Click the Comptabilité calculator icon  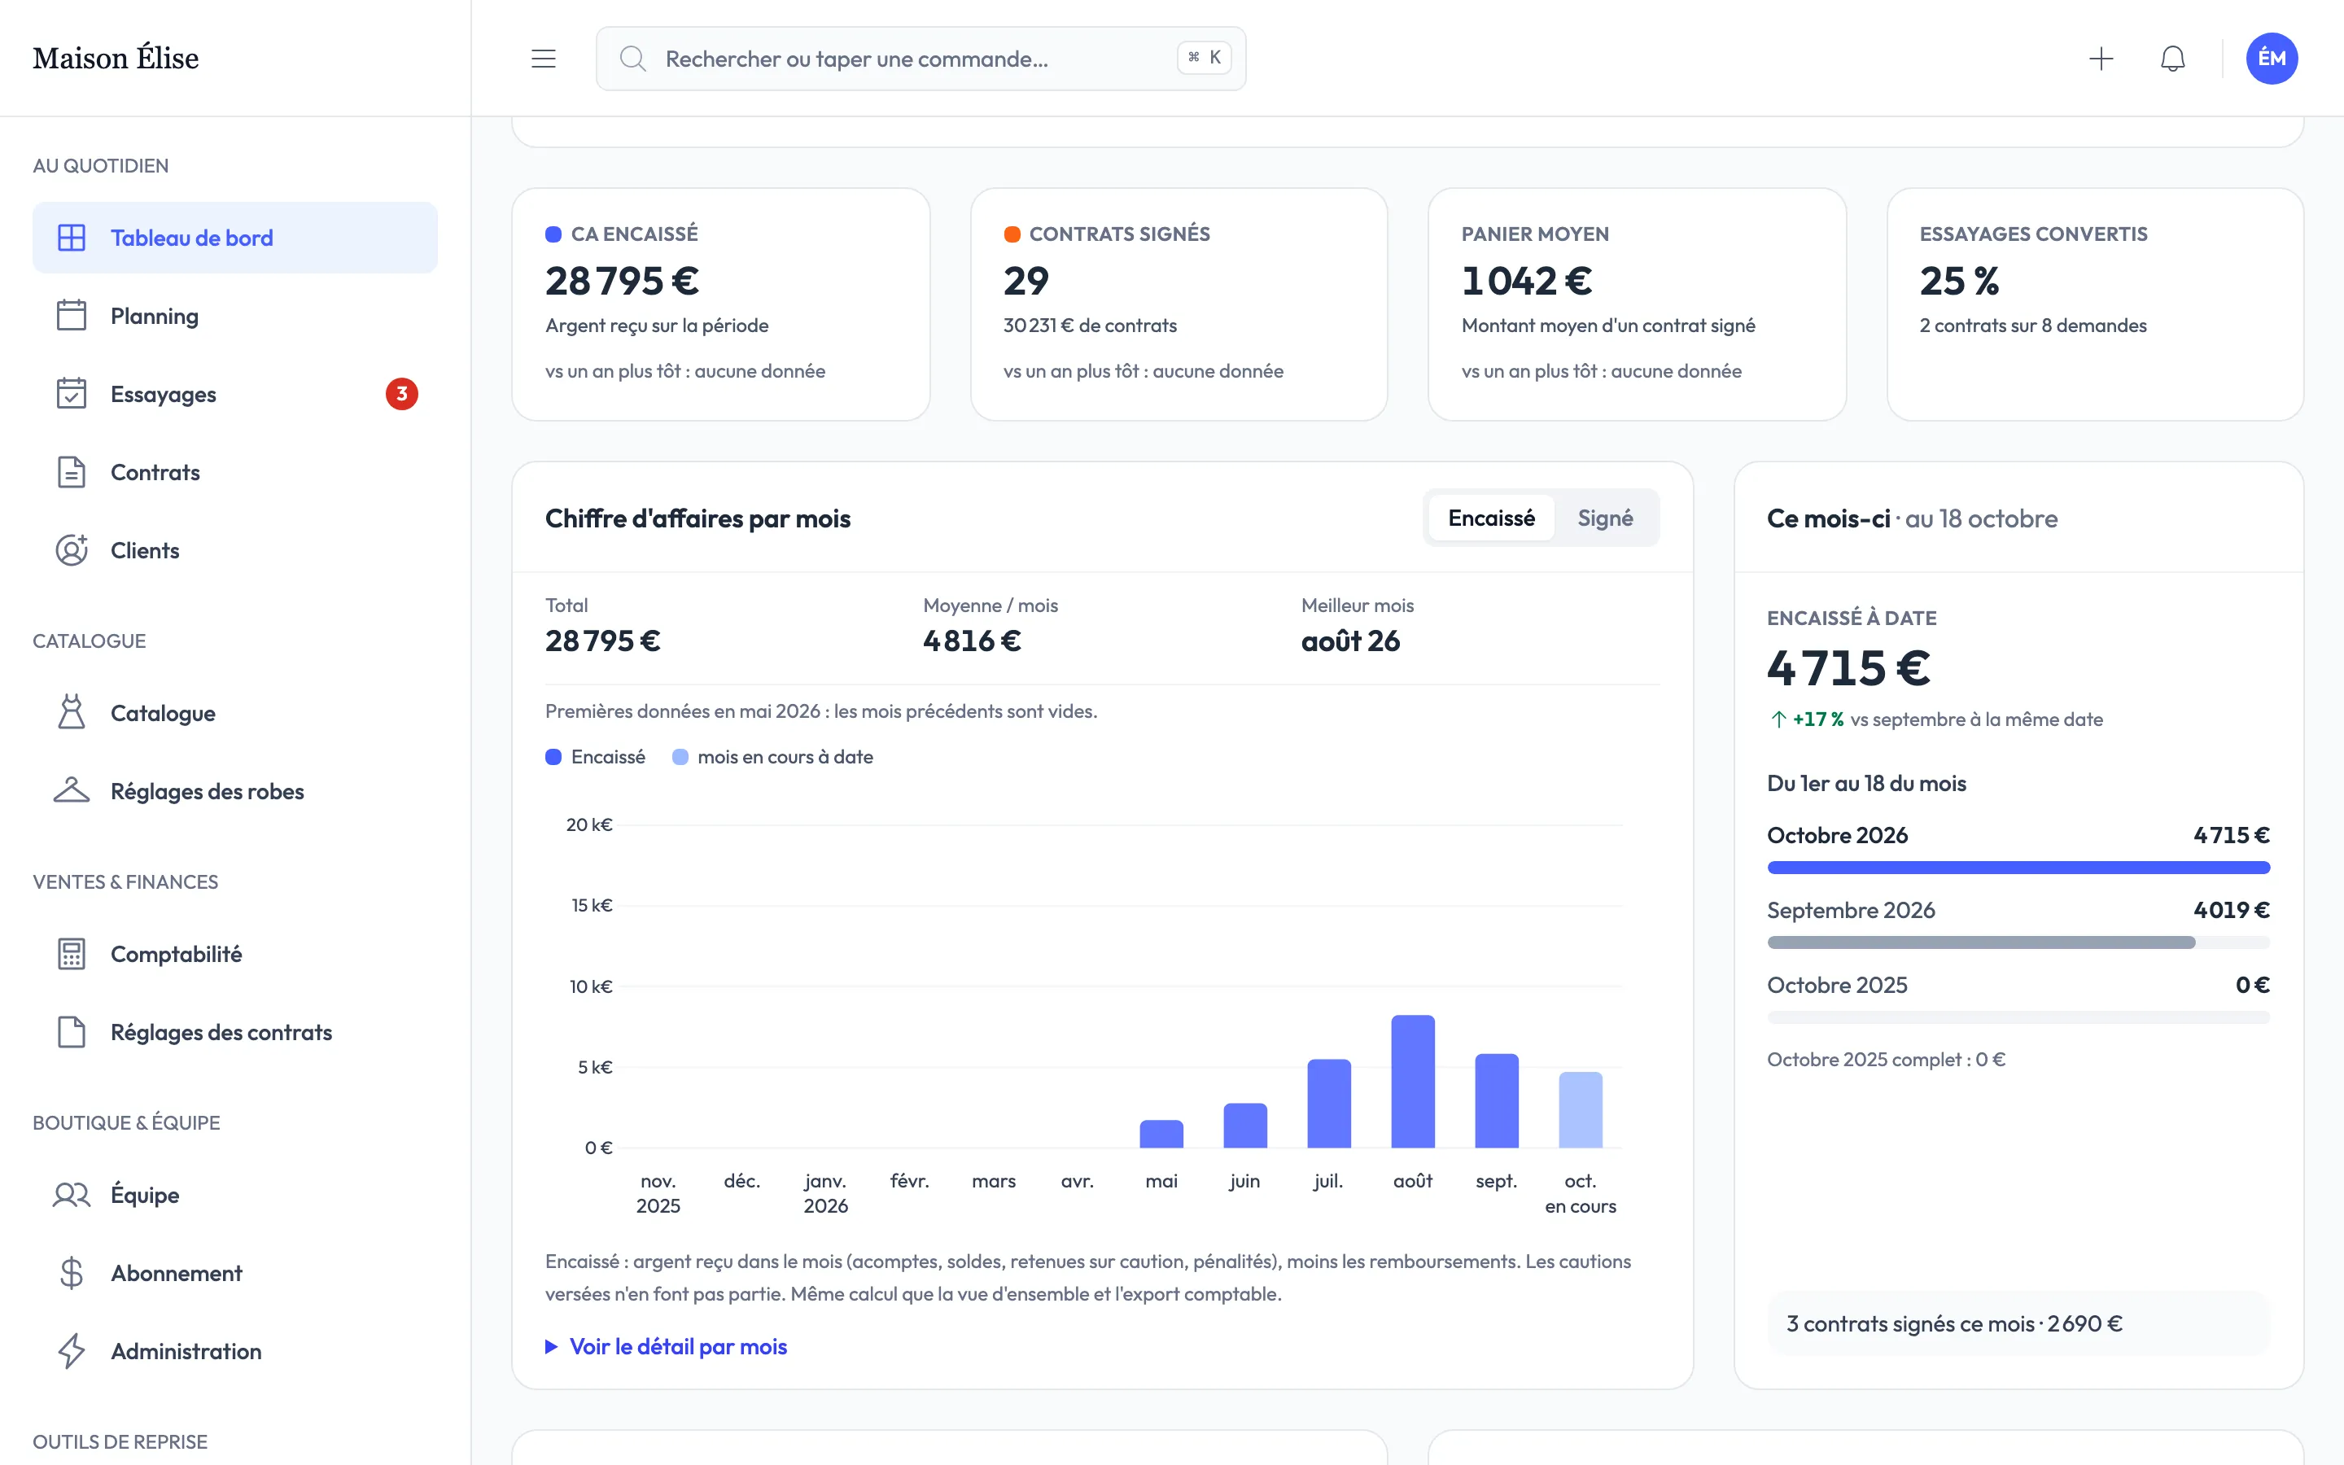(72, 953)
